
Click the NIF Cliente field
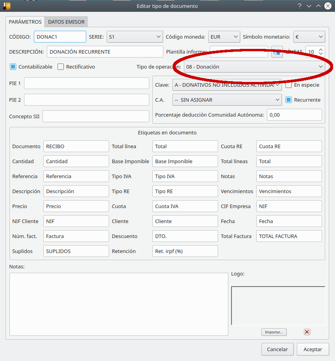coord(76,221)
